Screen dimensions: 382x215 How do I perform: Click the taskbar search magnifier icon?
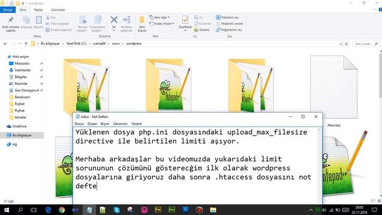point(20,210)
